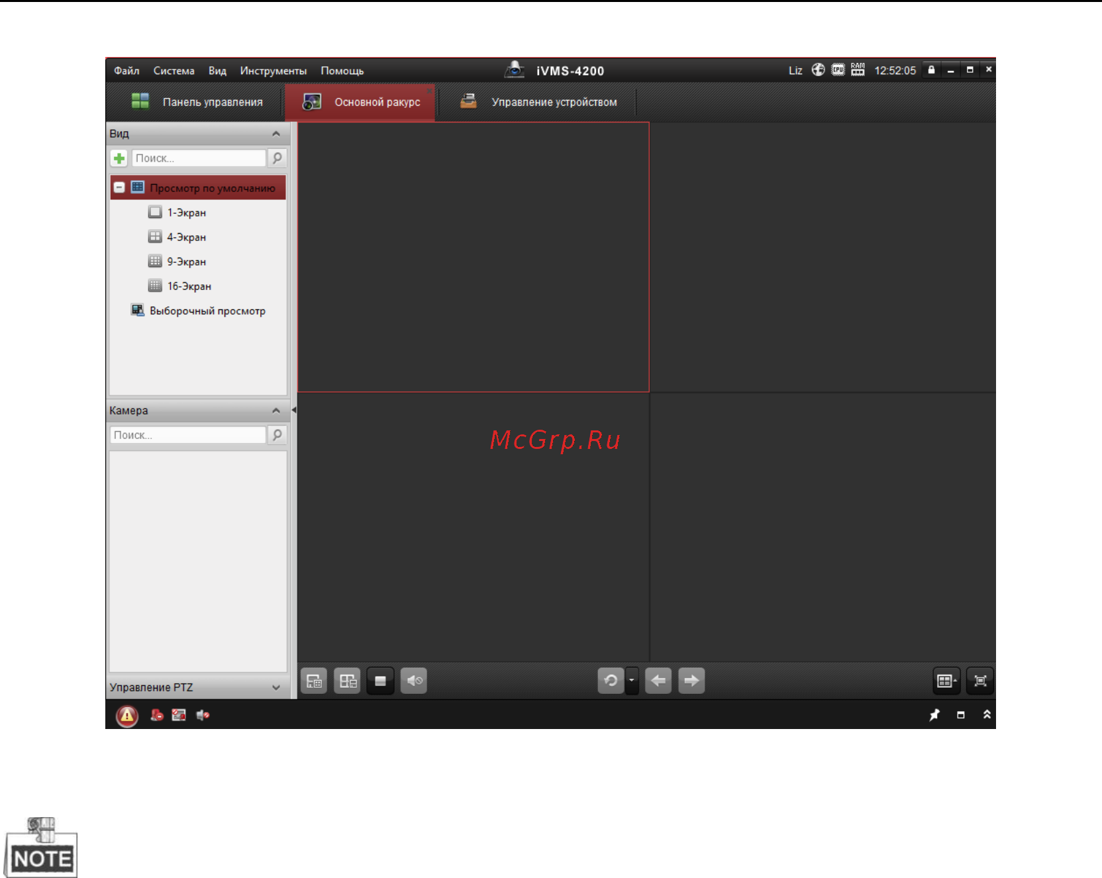Image resolution: width=1102 pixels, height=878 pixels.
Task: Click the save view as icon
Action: coord(347,681)
